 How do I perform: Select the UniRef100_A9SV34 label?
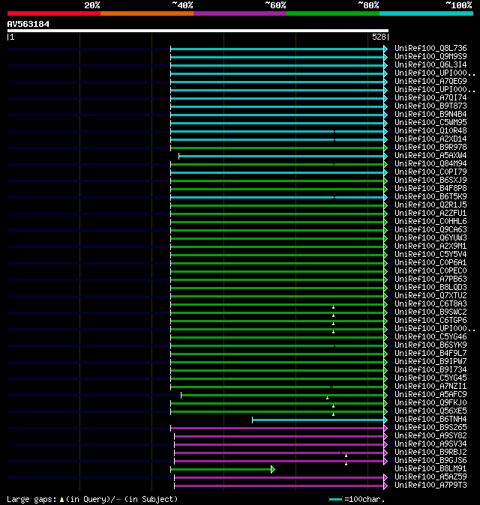tap(430, 444)
